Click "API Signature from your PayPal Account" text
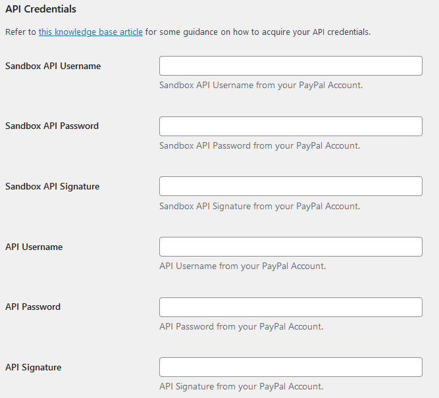 coord(241,387)
